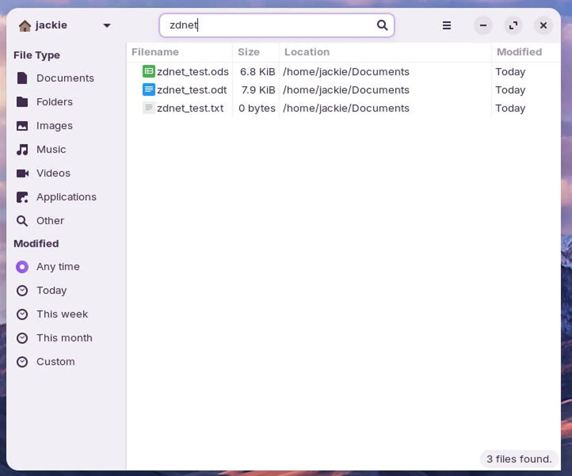This screenshot has width=572, height=476.
Task: Click location of zdnet_test.ods row
Action: point(346,72)
